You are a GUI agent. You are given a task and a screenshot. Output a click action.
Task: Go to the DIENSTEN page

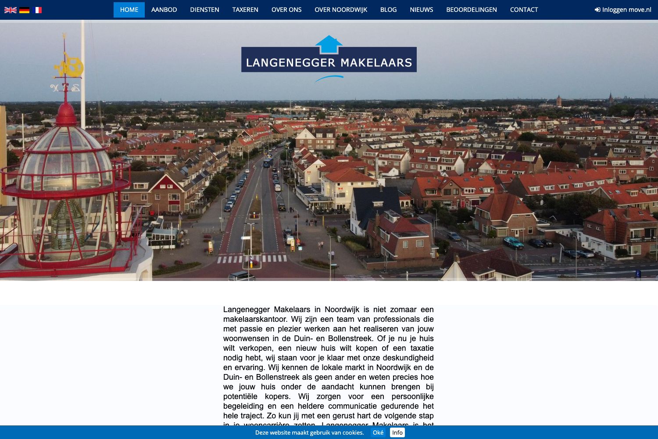[204, 10]
